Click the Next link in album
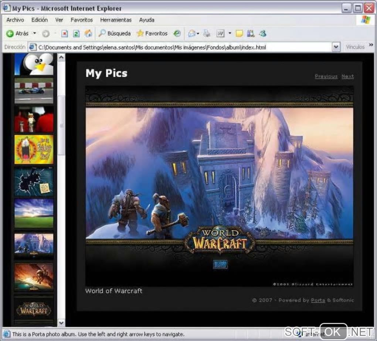 pos(347,76)
